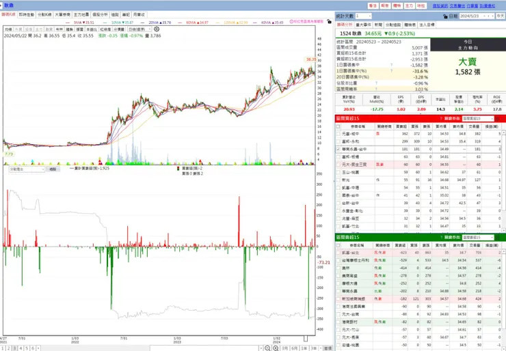This screenshot has height=351, width=506.
Task: Click the pink circled info note above chart
Action: click(306, 22)
